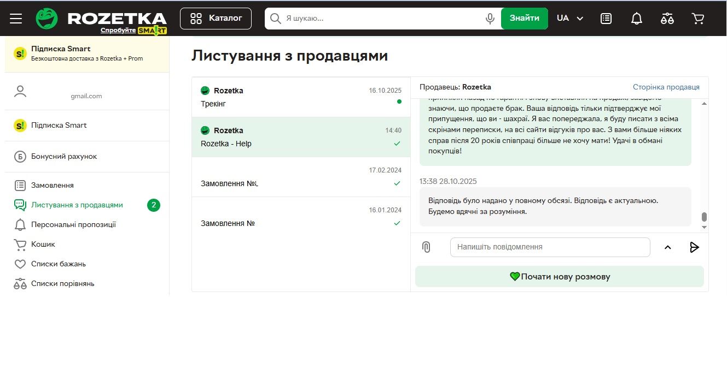This screenshot has width=727, height=381.
Task: Open Замовлення in the sidebar
Action: pos(52,186)
